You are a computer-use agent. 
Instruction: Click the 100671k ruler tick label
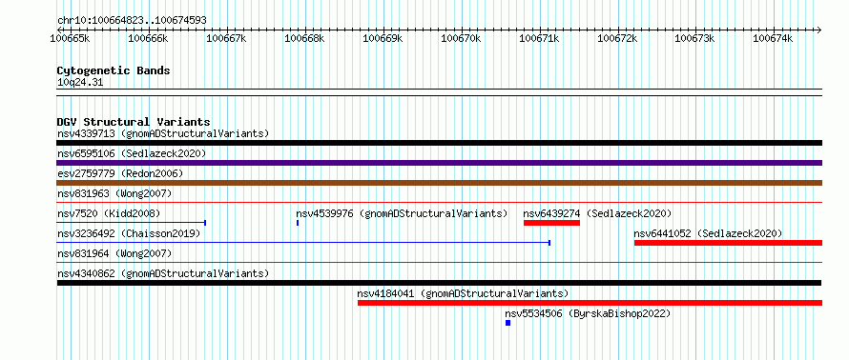(539, 38)
